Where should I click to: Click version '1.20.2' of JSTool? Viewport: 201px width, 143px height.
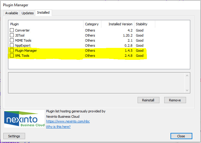click(128, 35)
